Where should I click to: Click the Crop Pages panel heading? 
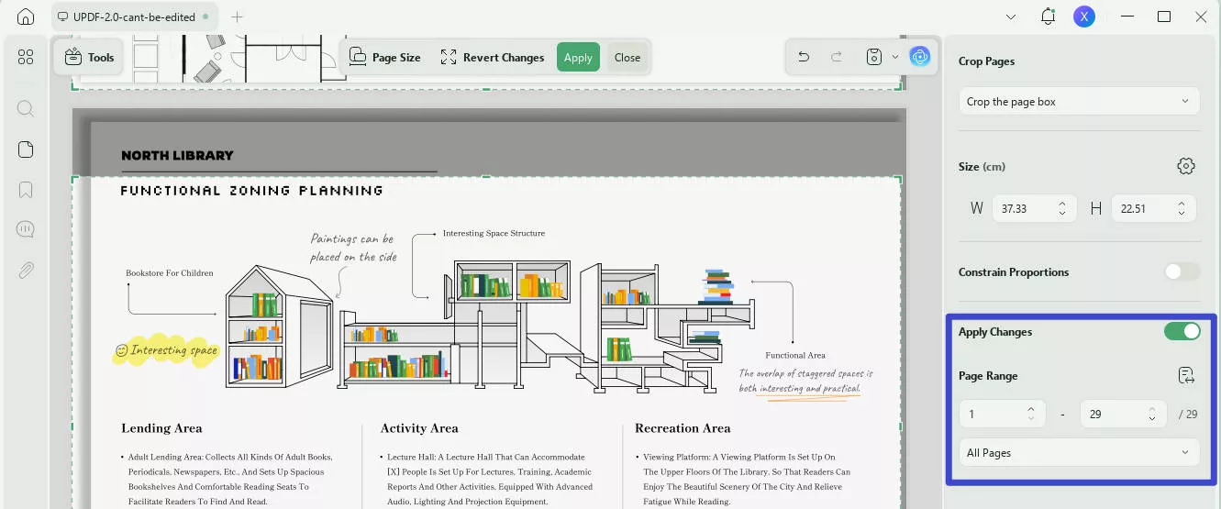[986, 61]
